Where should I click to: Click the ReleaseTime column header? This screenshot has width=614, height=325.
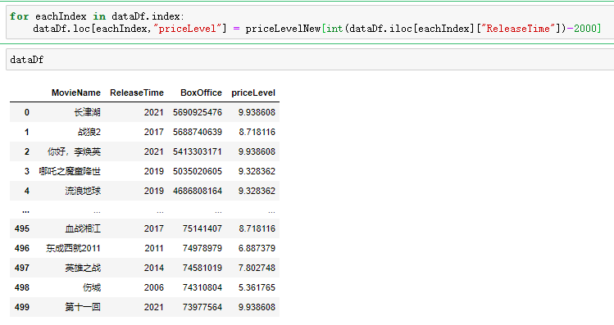[x=137, y=93]
